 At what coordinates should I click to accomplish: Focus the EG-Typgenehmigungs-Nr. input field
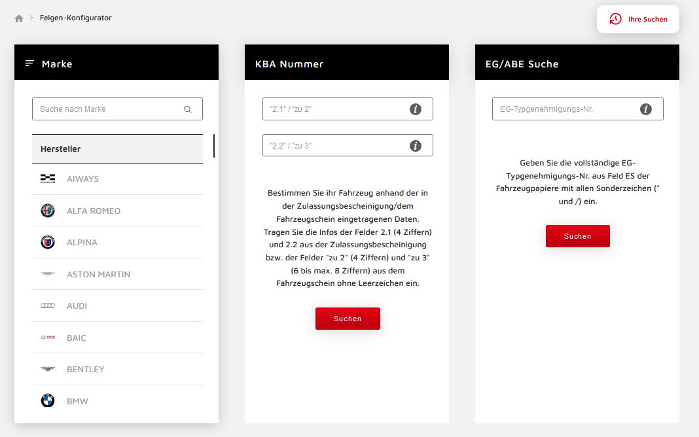click(x=578, y=109)
